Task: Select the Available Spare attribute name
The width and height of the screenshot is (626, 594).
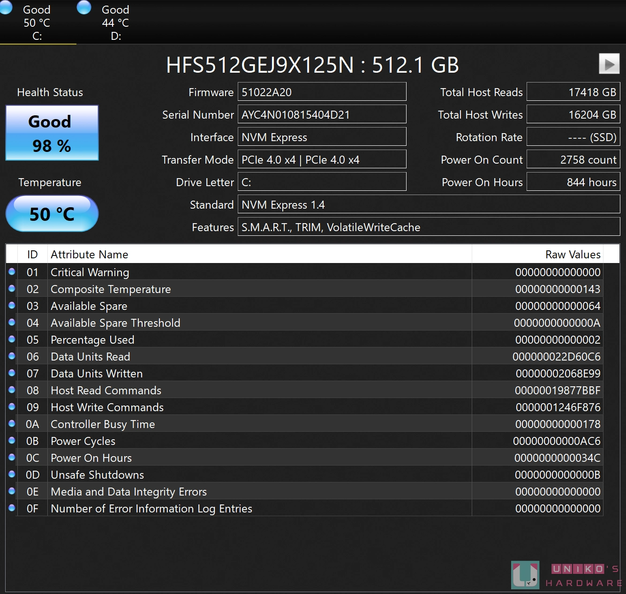Action: click(89, 306)
